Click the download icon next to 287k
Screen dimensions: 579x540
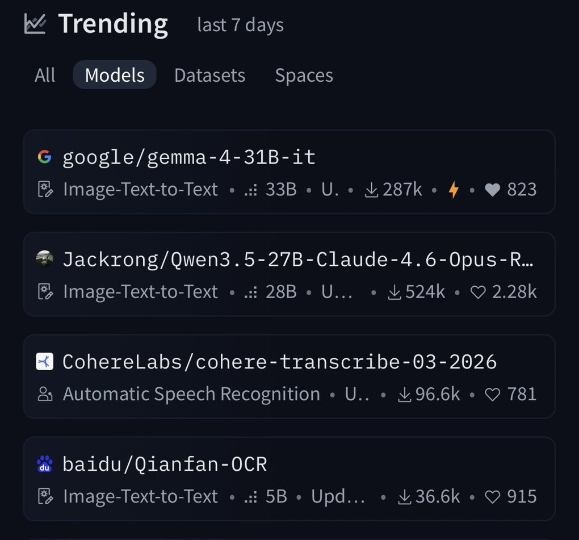coord(371,190)
